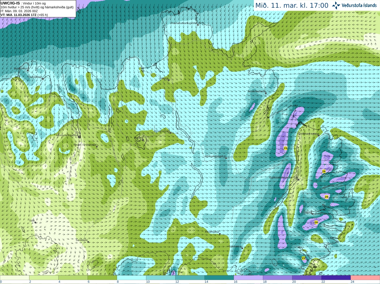The height and width of the screenshot is (284, 380).
Task: Click the Sandvíkurheiði station label
Action: click(256, 91)
